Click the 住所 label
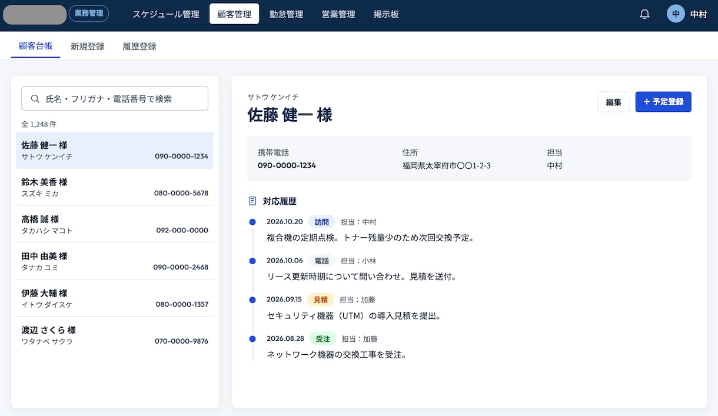The image size is (718, 416). click(x=410, y=152)
